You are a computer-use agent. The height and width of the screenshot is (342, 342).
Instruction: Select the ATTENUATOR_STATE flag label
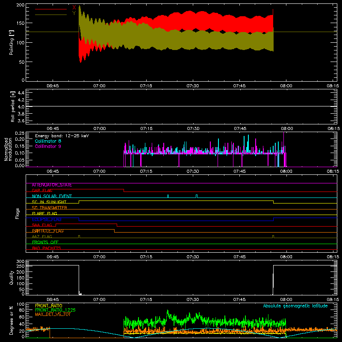[52, 185]
